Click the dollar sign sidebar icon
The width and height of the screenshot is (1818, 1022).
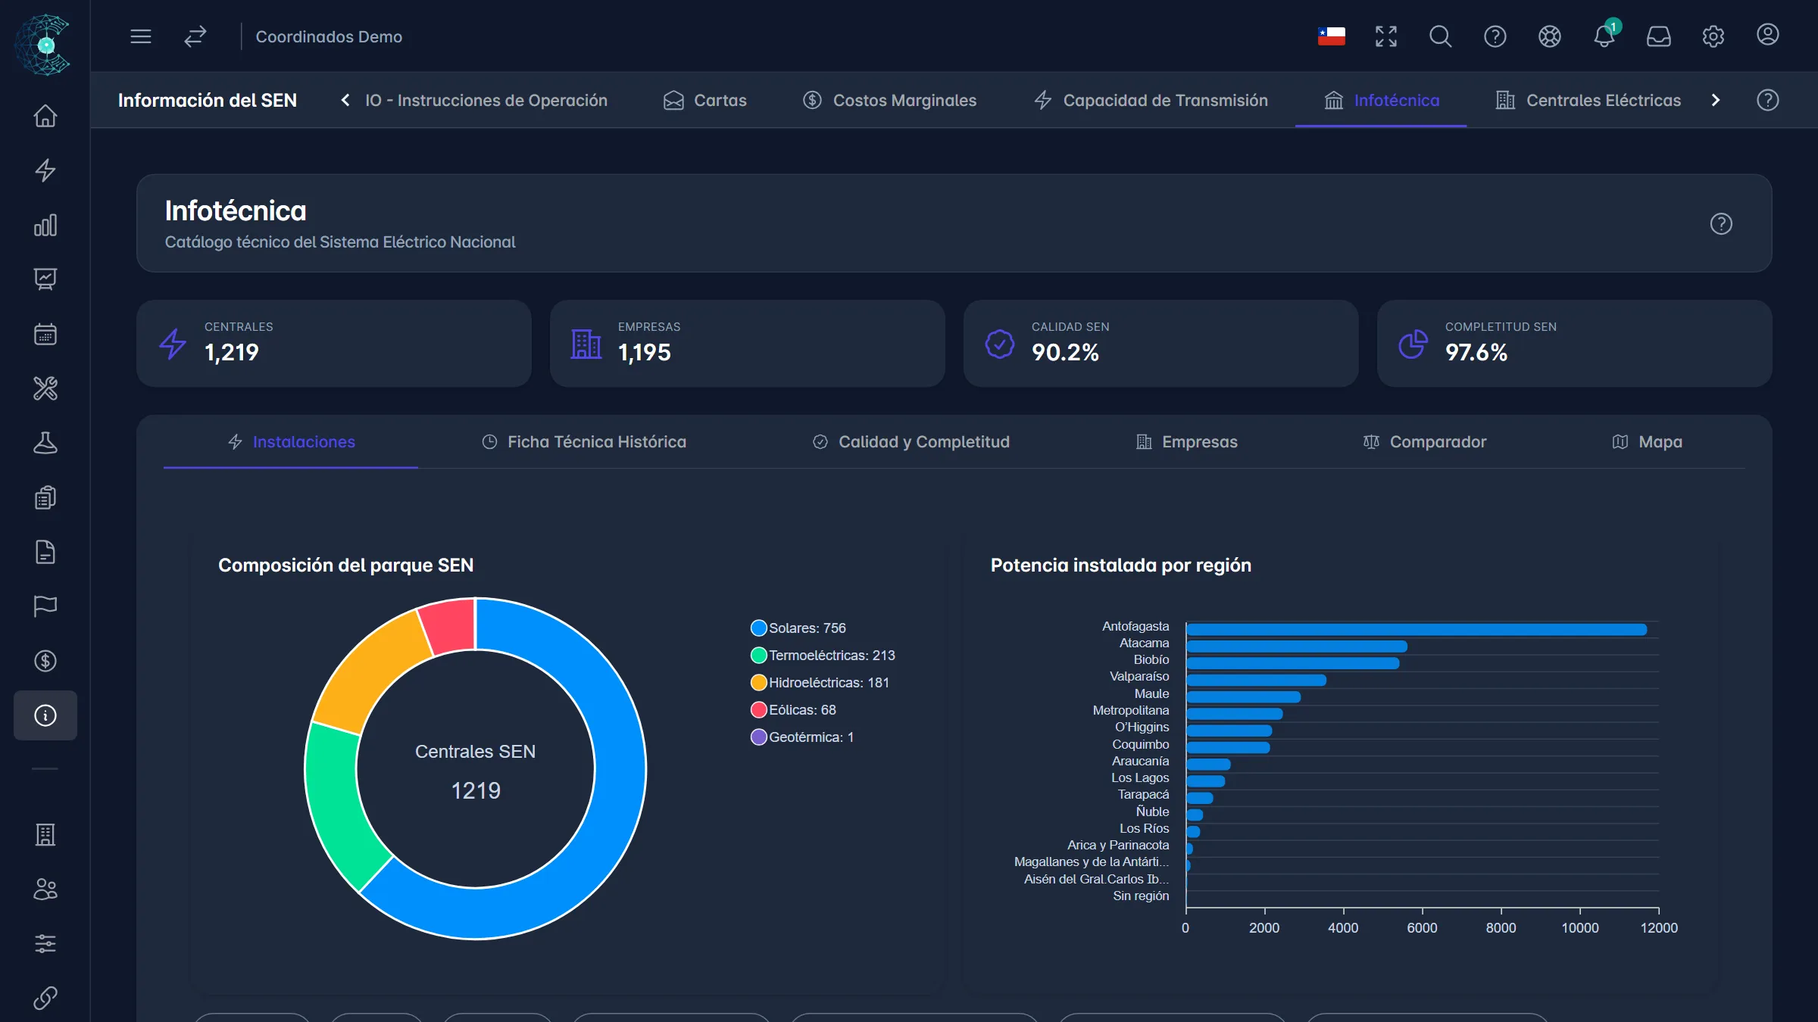point(45,661)
